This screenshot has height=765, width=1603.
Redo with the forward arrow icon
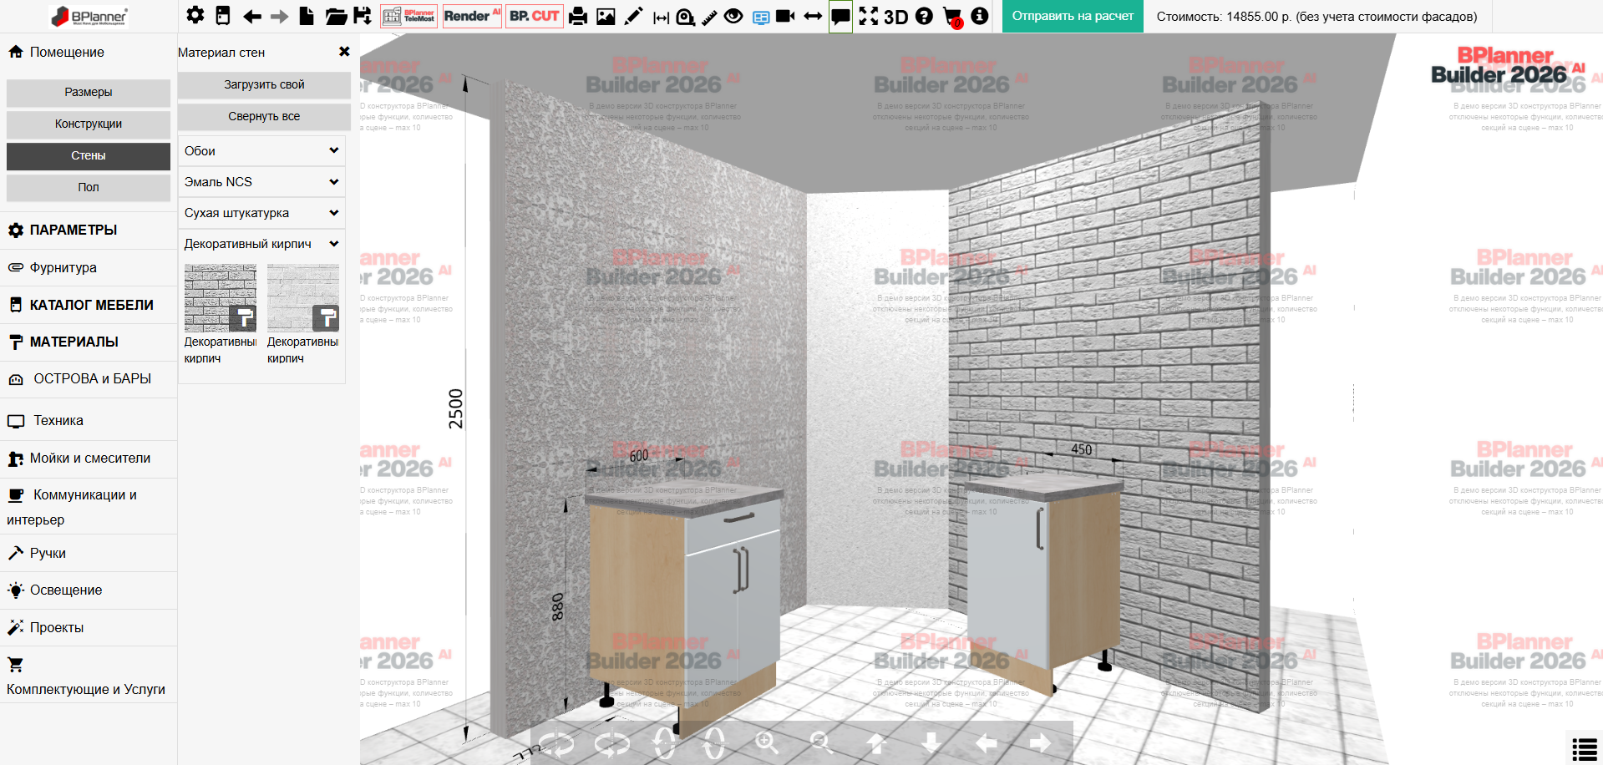pos(280,16)
